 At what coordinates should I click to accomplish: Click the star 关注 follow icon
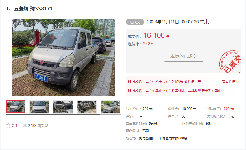pyautogui.click(x=8, y=126)
